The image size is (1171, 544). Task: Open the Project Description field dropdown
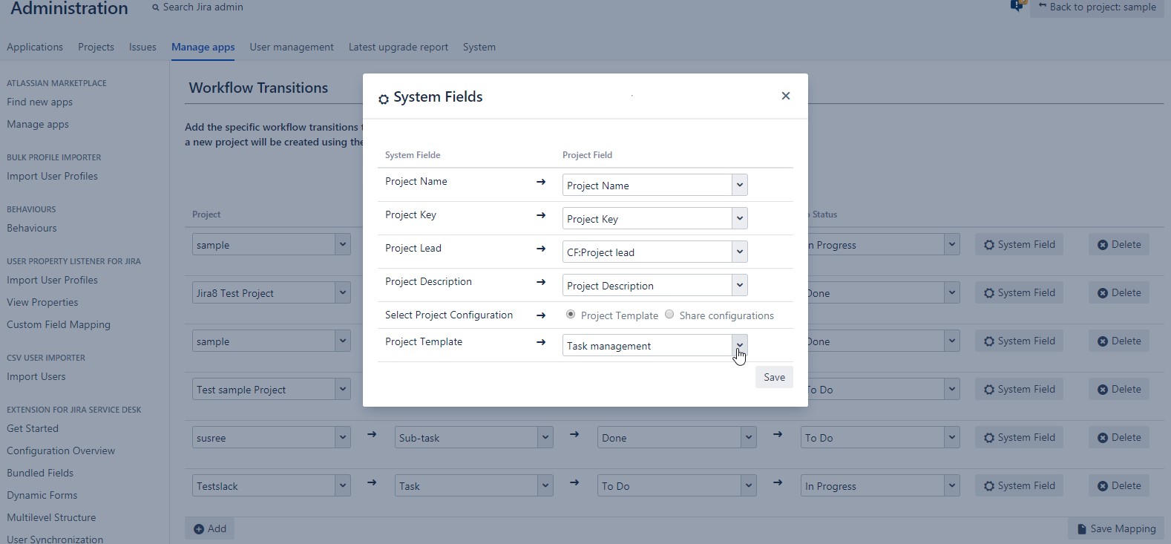[655, 285]
